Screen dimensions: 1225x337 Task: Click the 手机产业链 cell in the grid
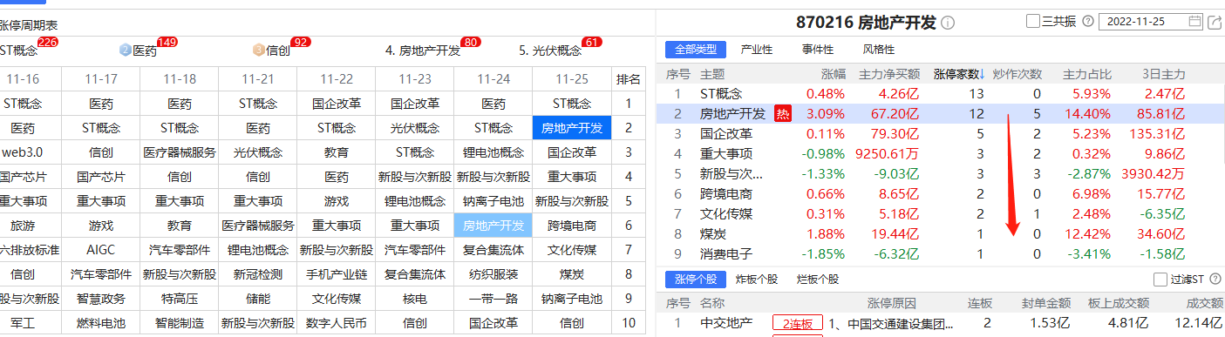336,274
